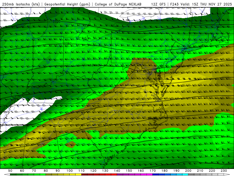This screenshot has height=176, width=234.
Task: Click the 10320 height contour label
Action: [56, 22]
